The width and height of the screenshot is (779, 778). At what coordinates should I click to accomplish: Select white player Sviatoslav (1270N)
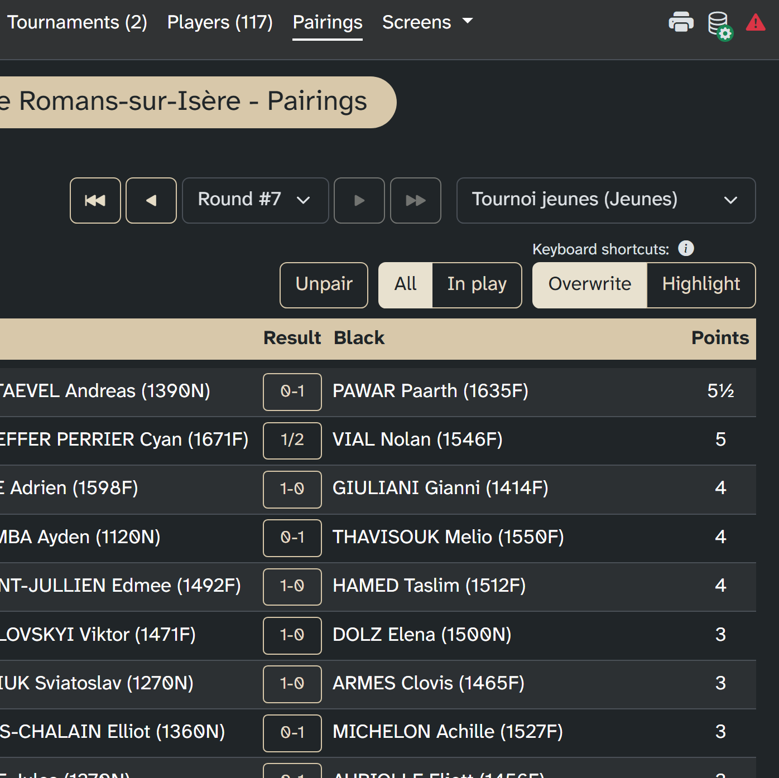(97, 683)
